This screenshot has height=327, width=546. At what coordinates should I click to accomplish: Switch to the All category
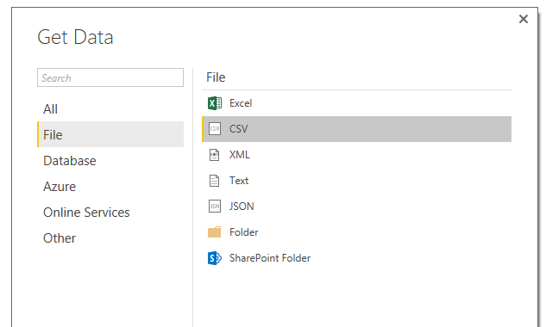point(51,109)
